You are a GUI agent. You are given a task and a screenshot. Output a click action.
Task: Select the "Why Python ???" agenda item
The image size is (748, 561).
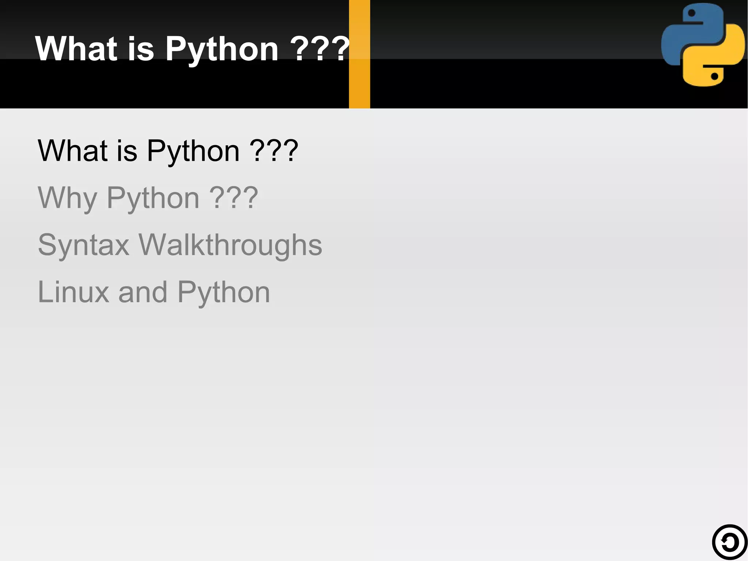148,198
